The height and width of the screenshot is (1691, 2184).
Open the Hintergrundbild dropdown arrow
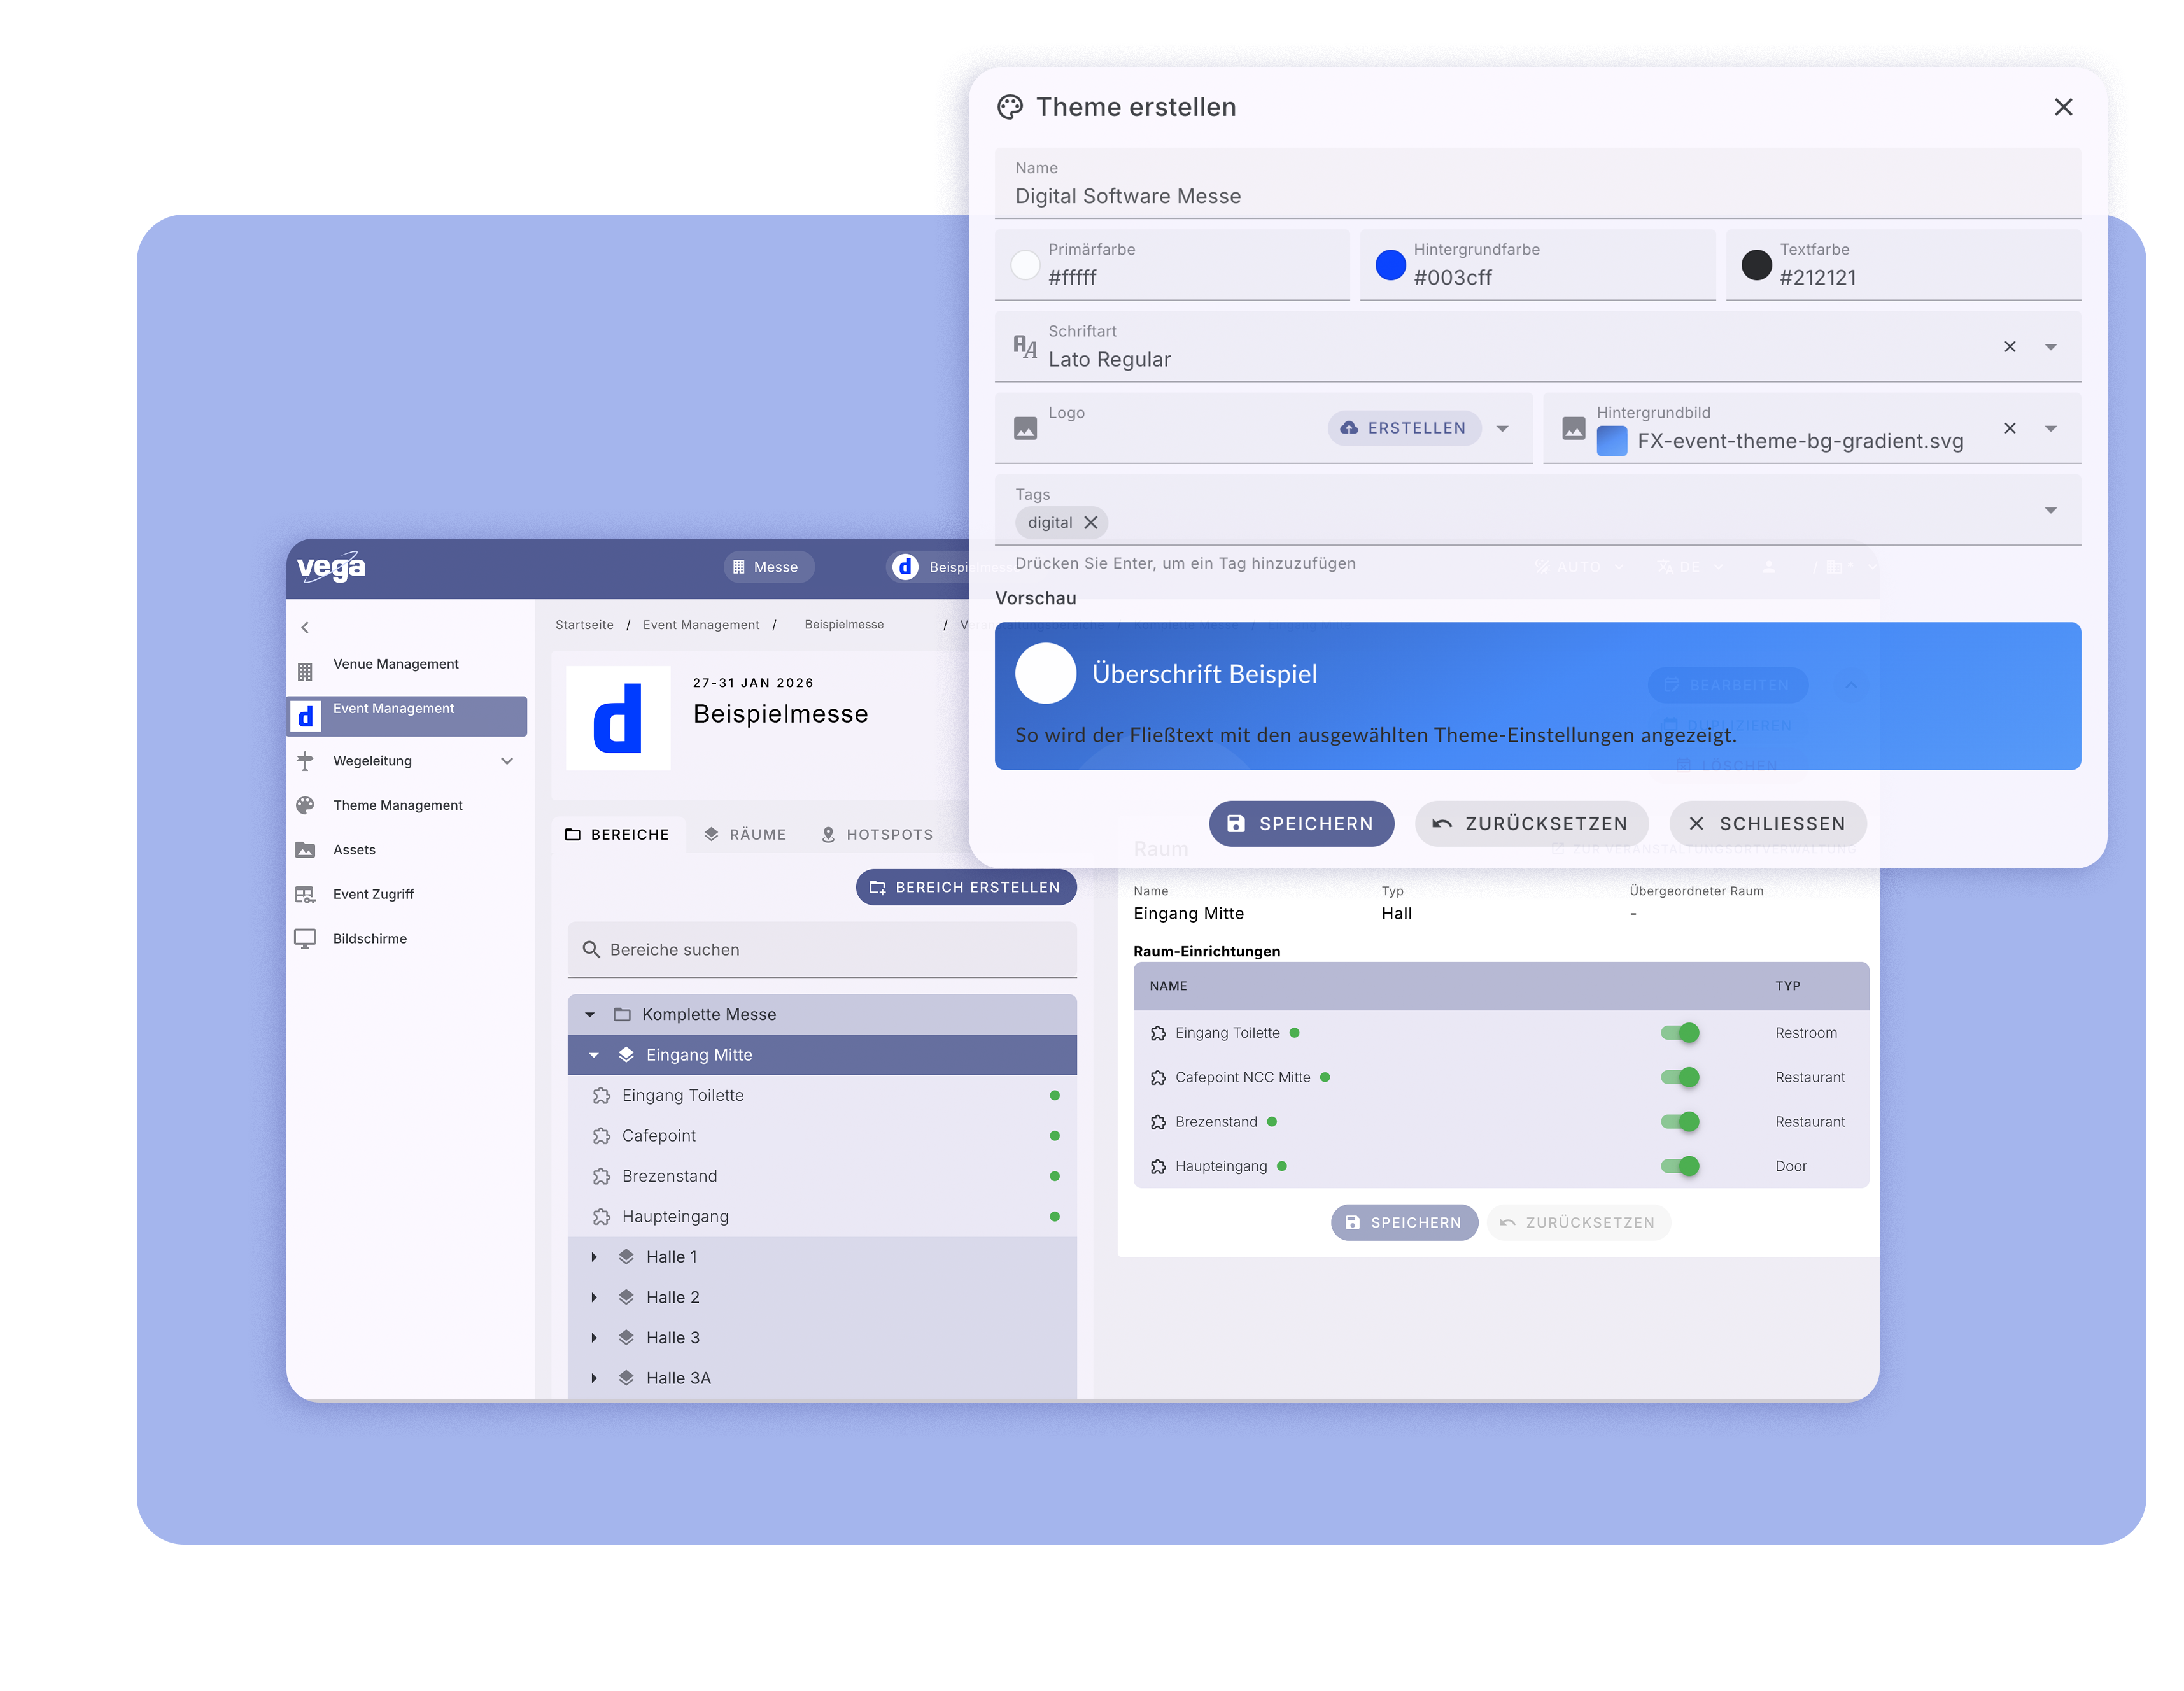2050,429
